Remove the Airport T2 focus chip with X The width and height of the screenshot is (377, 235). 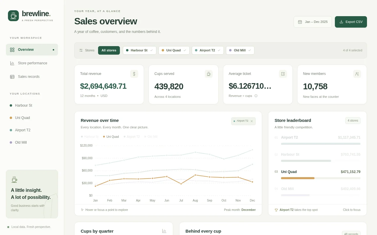[x=252, y=121]
